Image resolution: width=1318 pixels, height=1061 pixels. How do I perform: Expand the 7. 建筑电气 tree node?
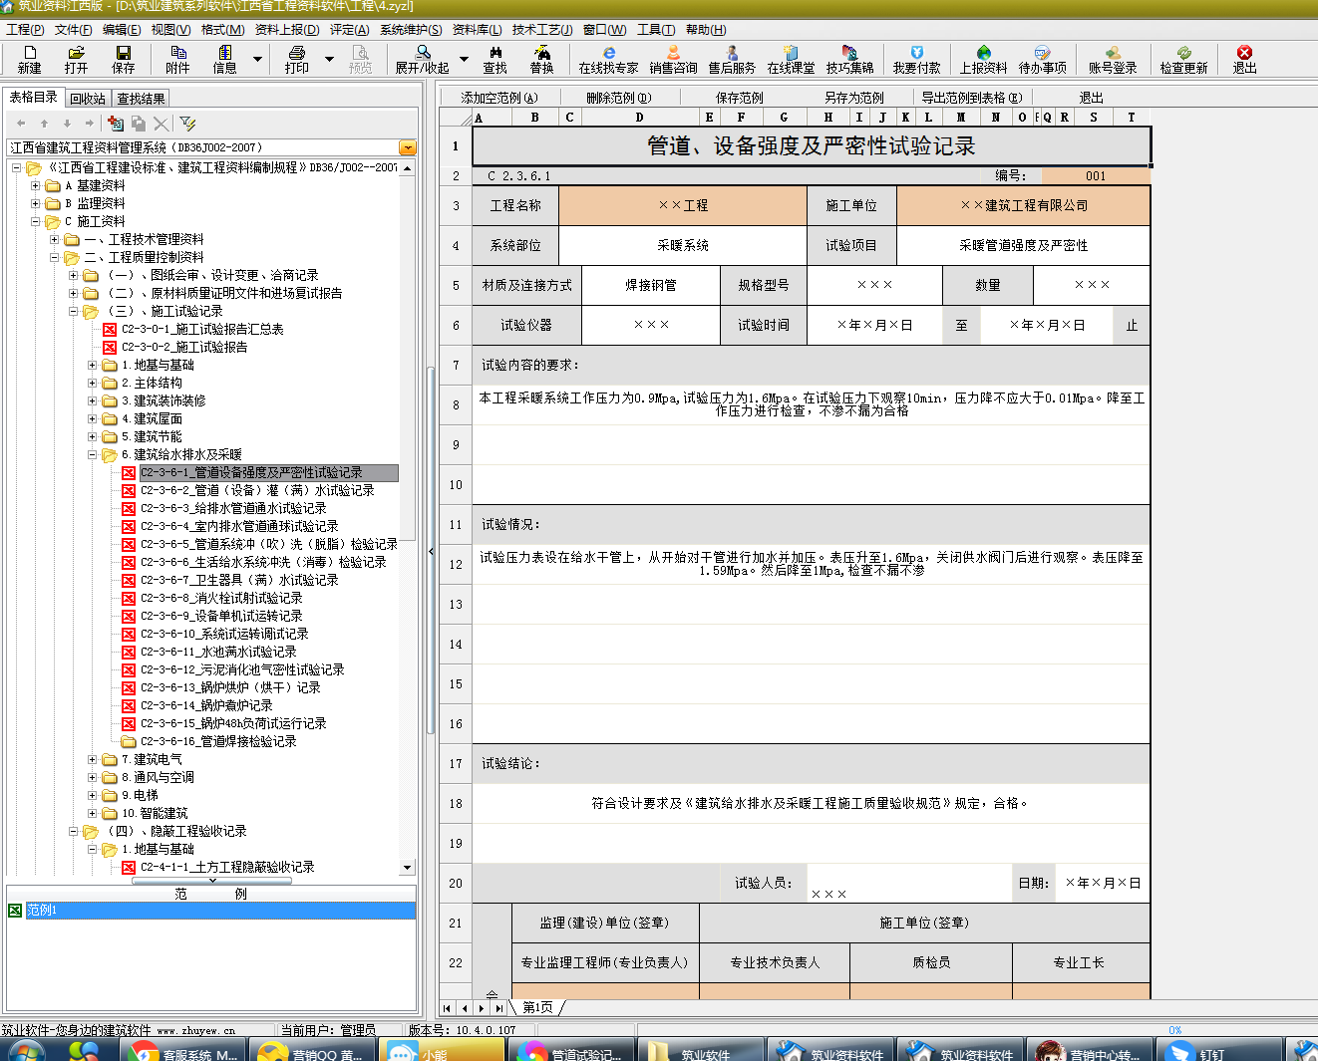[x=93, y=759]
